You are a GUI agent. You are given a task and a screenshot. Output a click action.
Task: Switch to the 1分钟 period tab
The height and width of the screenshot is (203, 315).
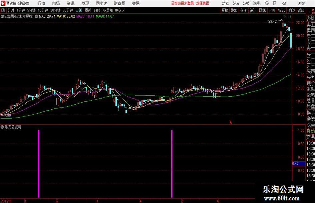[20, 10]
